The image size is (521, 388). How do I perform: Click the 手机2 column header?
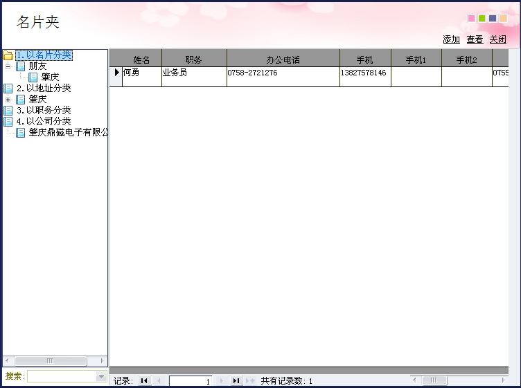(x=467, y=59)
